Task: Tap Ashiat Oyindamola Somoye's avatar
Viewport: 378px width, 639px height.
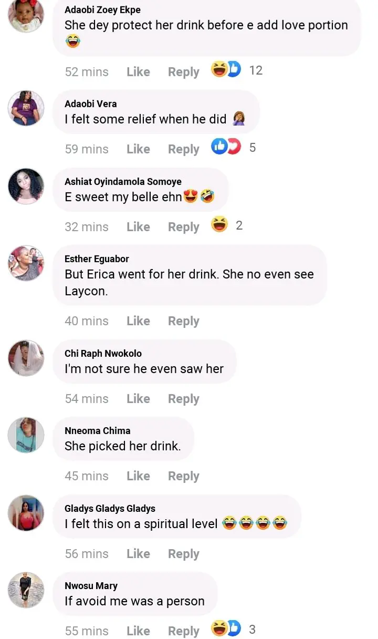Action: (26, 186)
